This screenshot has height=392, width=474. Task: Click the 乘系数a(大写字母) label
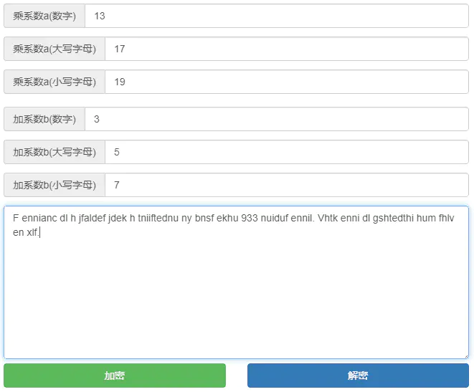(x=54, y=49)
